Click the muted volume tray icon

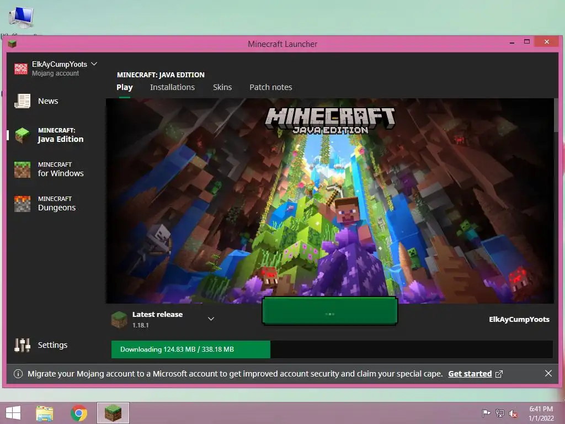(x=513, y=413)
